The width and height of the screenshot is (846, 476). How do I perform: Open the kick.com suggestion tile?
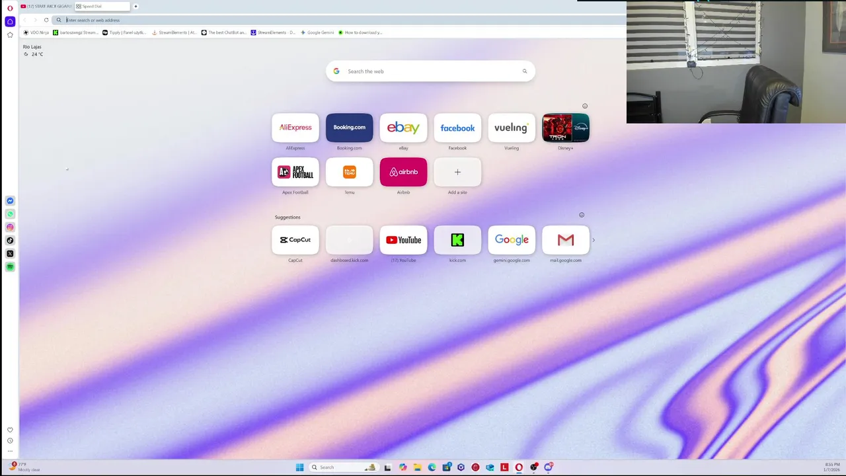457,240
